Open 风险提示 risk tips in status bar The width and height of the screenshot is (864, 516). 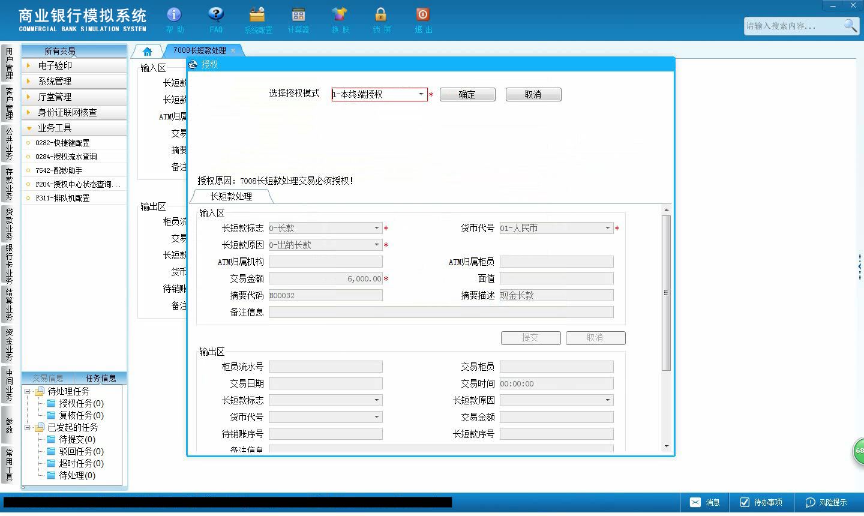coord(826,502)
